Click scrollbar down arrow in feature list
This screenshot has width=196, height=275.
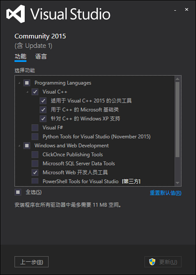[177, 183]
